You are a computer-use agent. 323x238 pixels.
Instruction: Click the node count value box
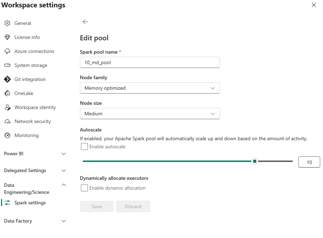[x=309, y=162]
